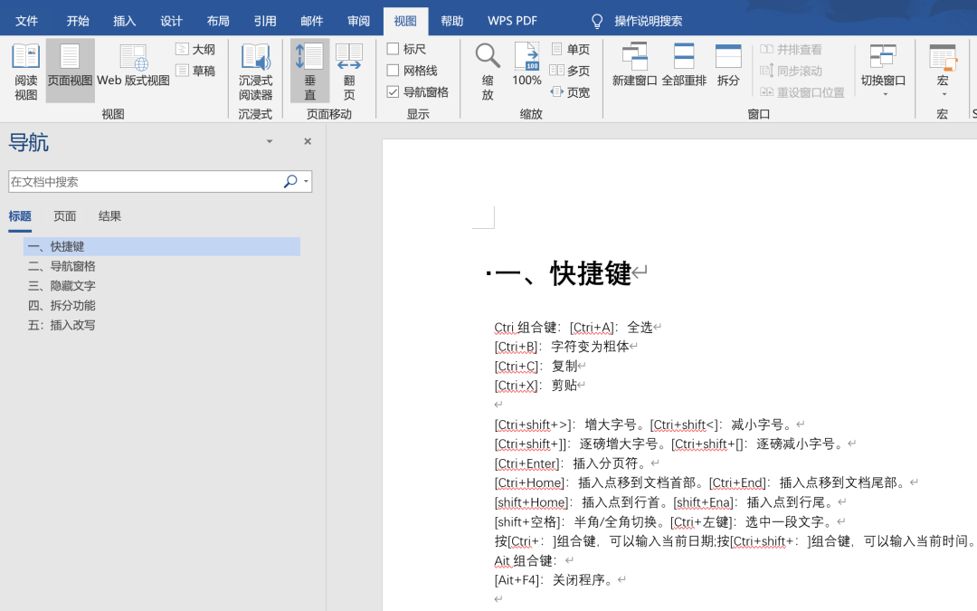
Task: Open the 插入 ribbon tab
Action: tap(125, 21)
